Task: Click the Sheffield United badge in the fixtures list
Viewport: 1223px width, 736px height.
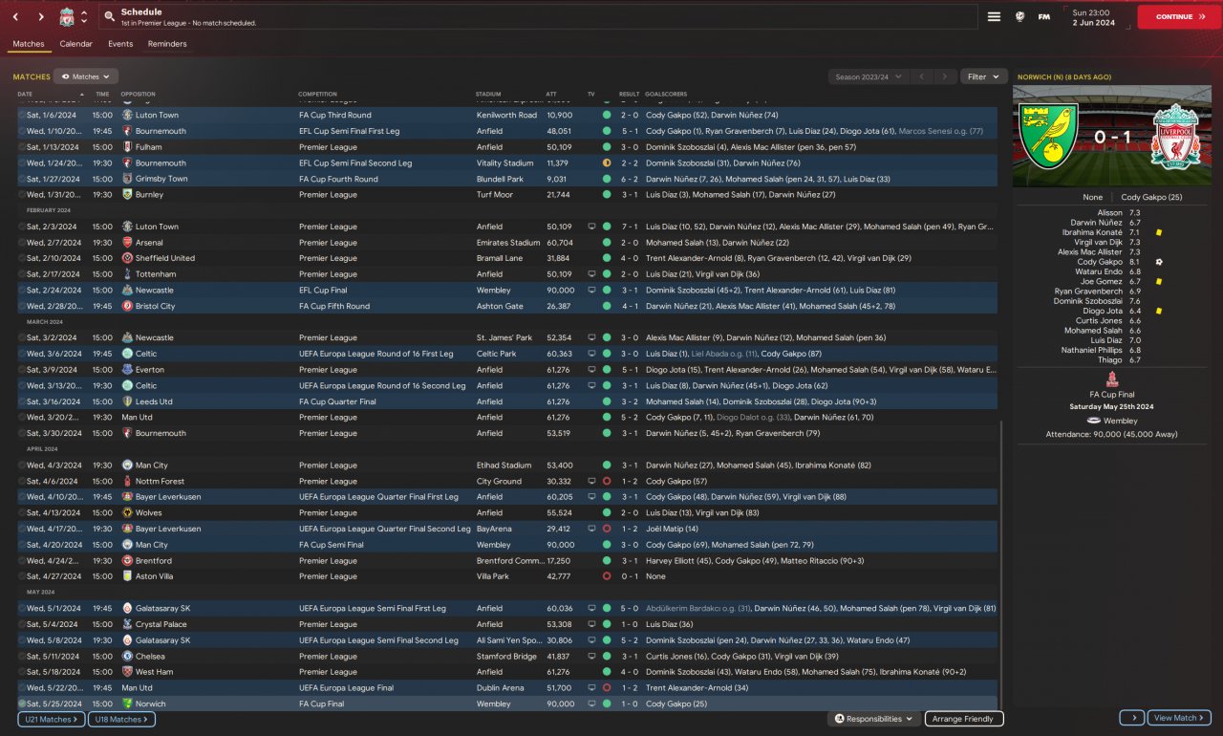Action: coord(128,258)
